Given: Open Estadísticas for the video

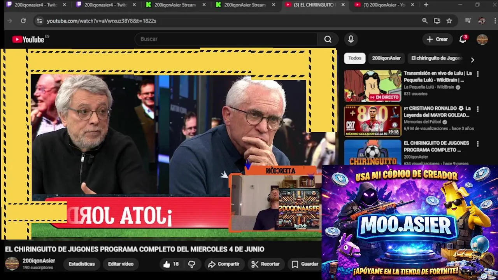Looking at the screenshot, I should tap(82, 264).
